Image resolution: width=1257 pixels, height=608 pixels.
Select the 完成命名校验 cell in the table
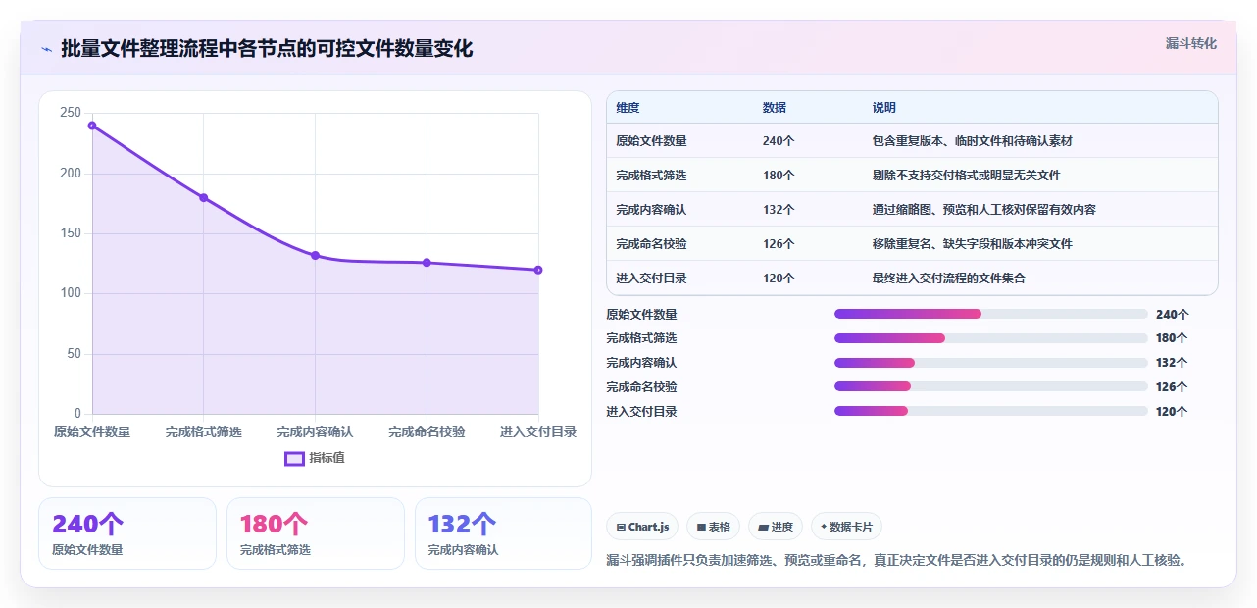pyautogui.click(x=651, y=244)
